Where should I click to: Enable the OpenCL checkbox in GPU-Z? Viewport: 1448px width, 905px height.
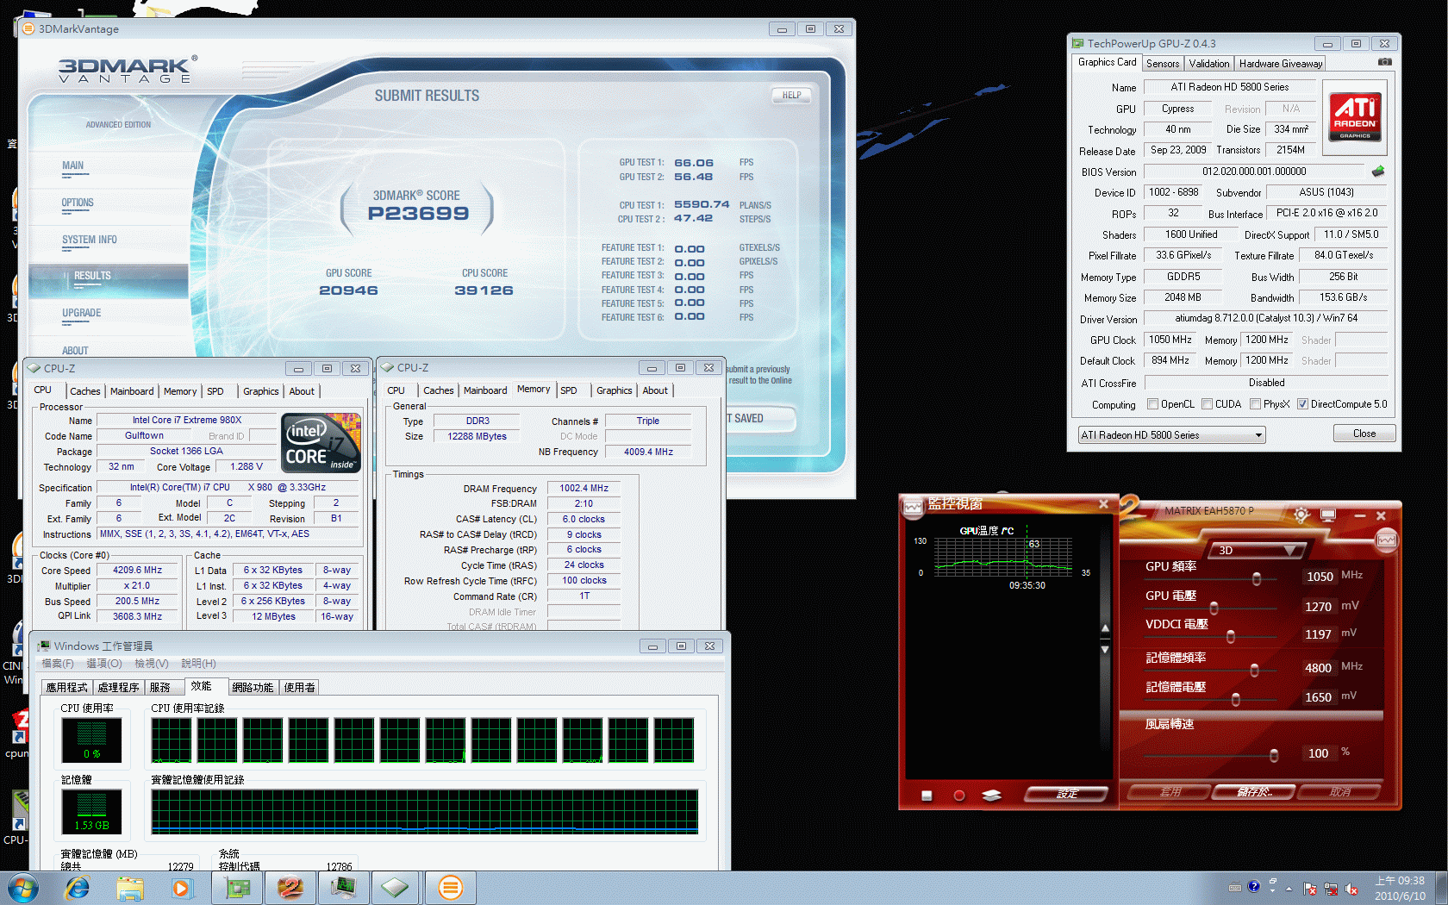tap(1152, 404)
